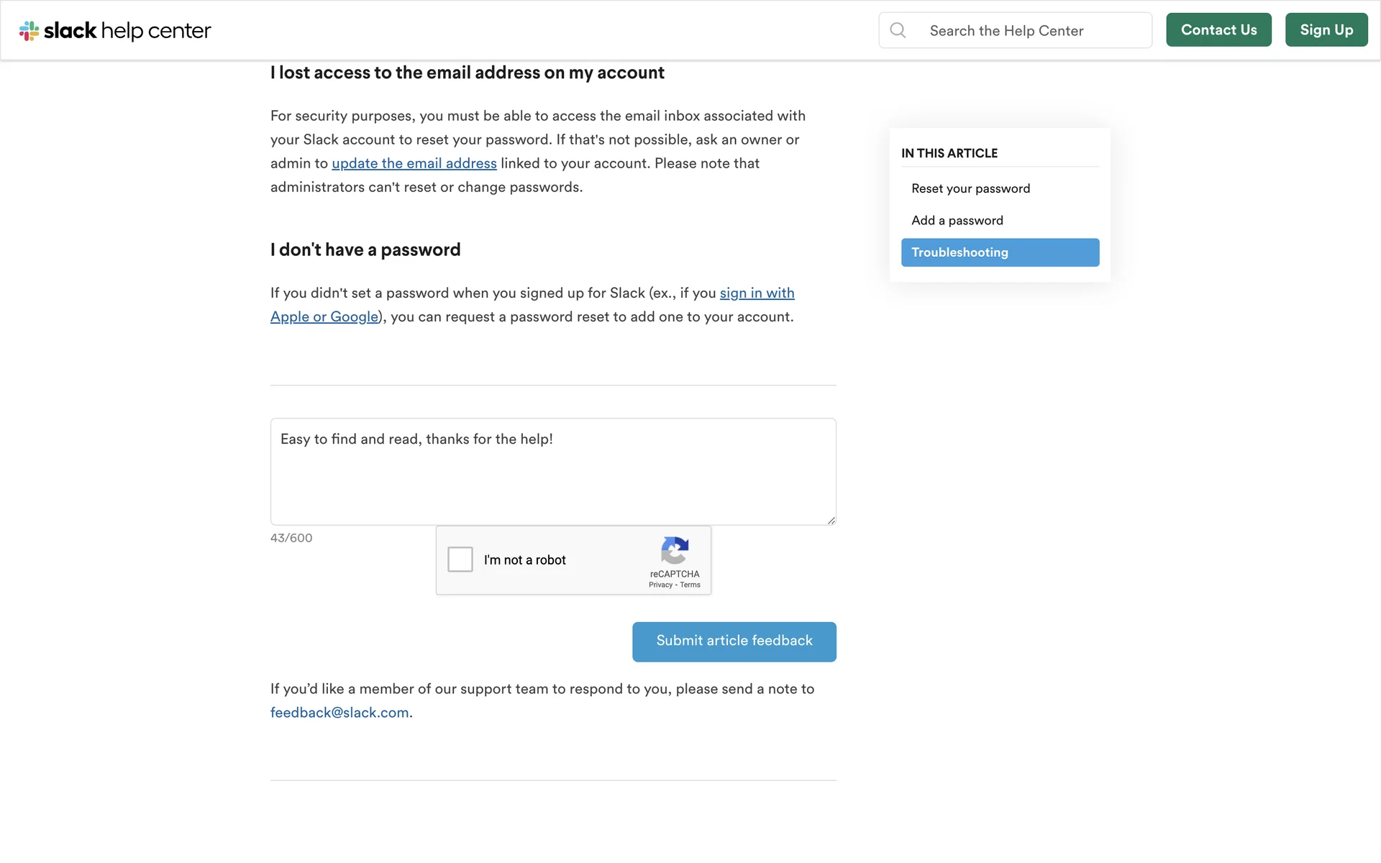Jump to Reset your password section

970,188
